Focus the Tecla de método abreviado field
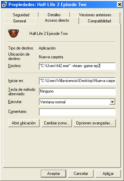The width and height of the screenshot is (124, 181). point(77,92)
